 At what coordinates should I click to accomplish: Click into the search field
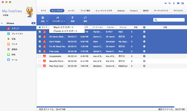point(169,20)
